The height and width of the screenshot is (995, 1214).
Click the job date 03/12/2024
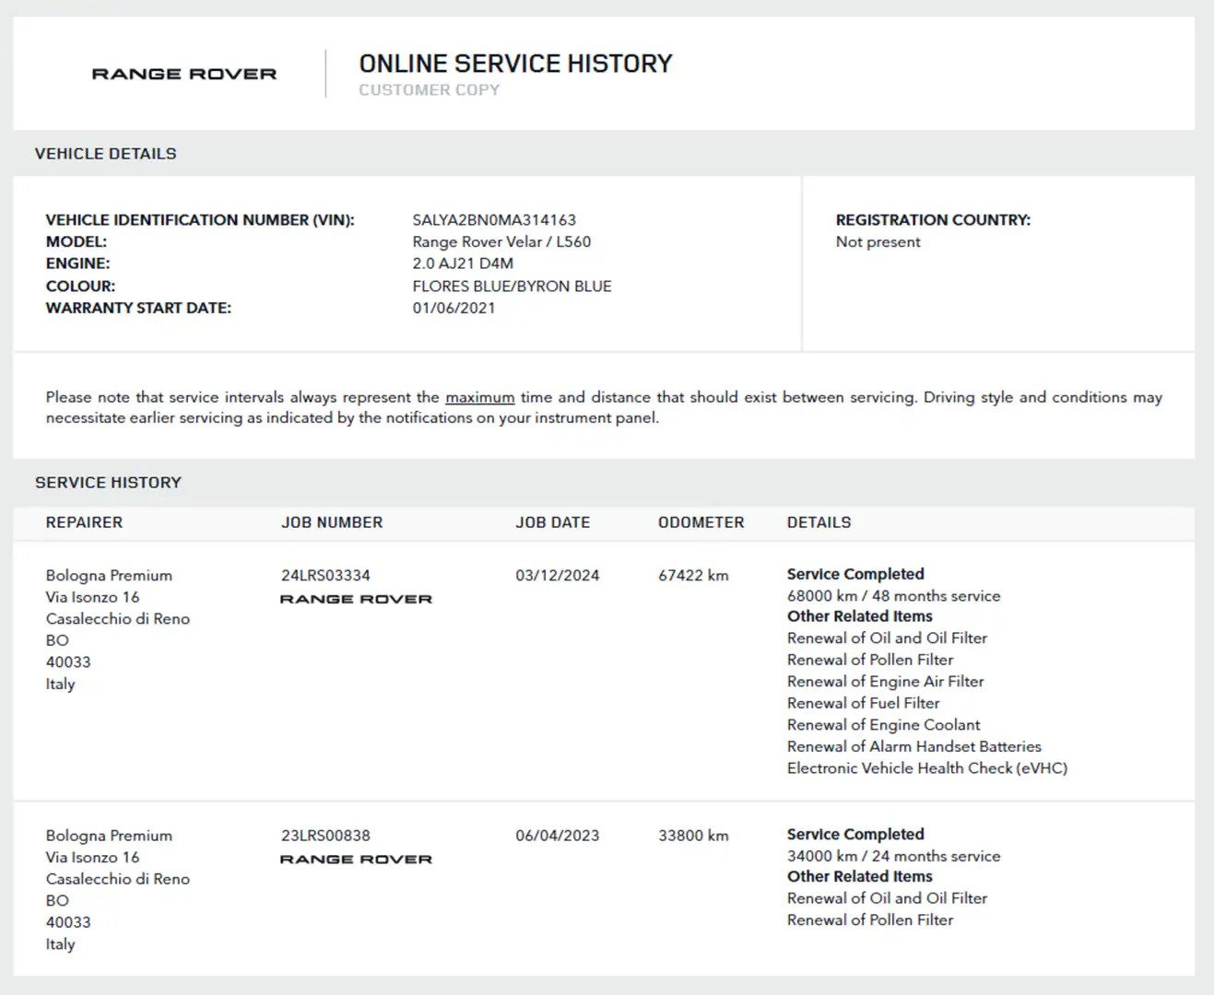(557, 576)
